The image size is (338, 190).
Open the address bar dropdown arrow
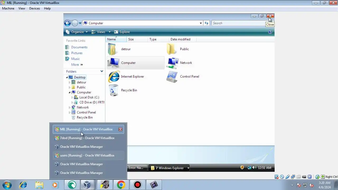(x=201, y=23)
